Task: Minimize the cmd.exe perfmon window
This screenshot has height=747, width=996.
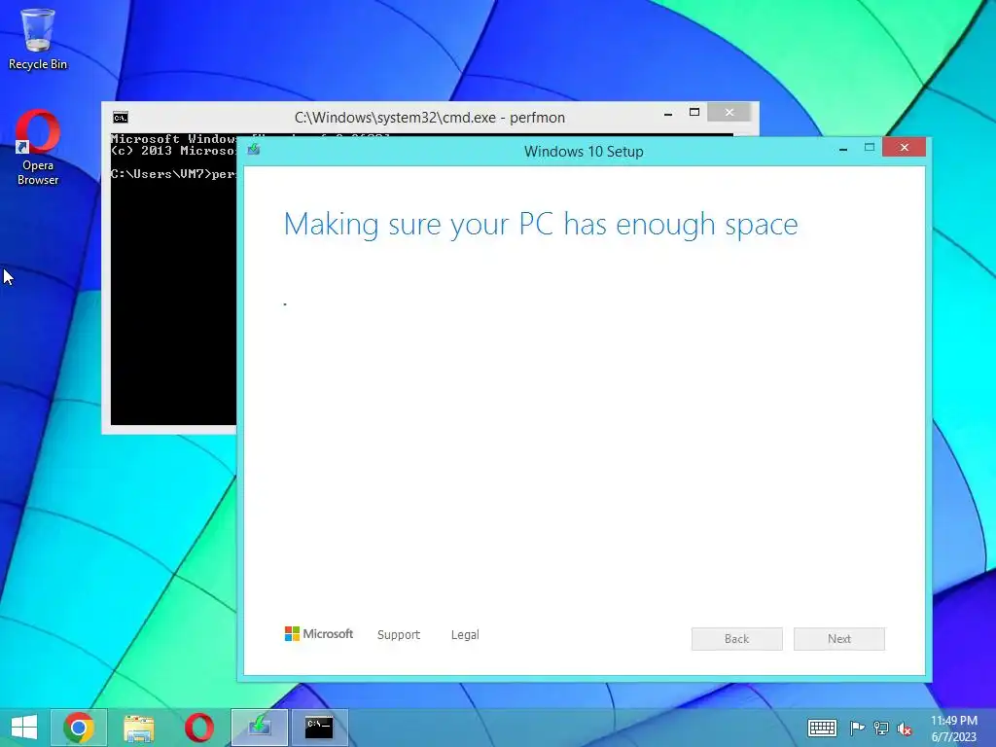Action: tap(667, 115)
